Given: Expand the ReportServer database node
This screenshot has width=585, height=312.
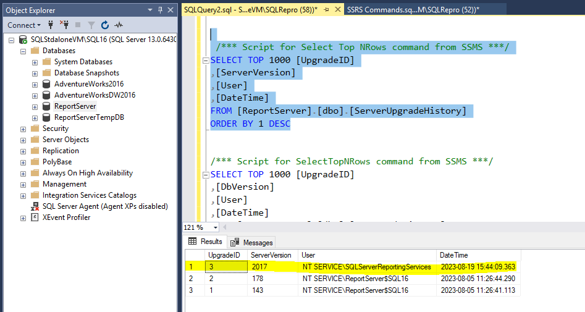Looking at the screenshot, I should pos(35,107).
